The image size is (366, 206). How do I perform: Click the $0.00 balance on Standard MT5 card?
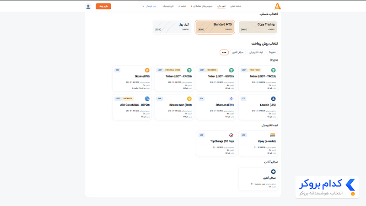[x=201, y=30]
